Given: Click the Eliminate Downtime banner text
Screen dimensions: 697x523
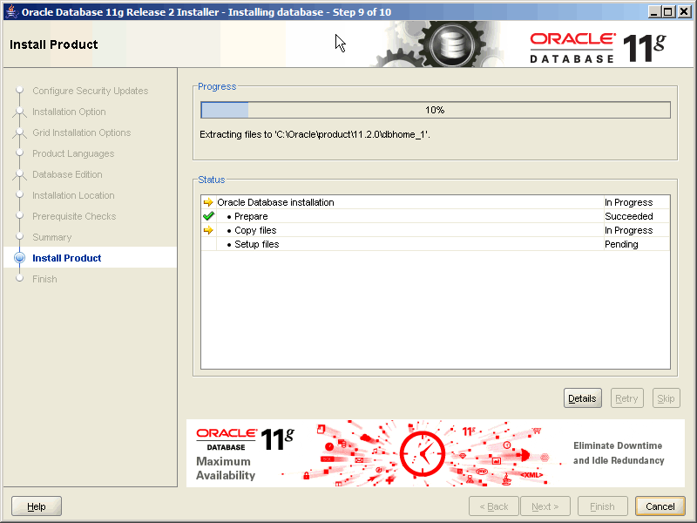Looking at the screenshot, I should pos(619,452).
